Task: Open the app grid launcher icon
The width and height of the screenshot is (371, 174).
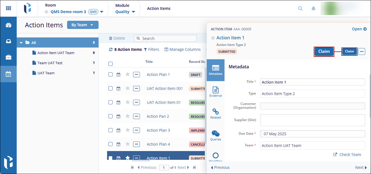Action: 8,8
